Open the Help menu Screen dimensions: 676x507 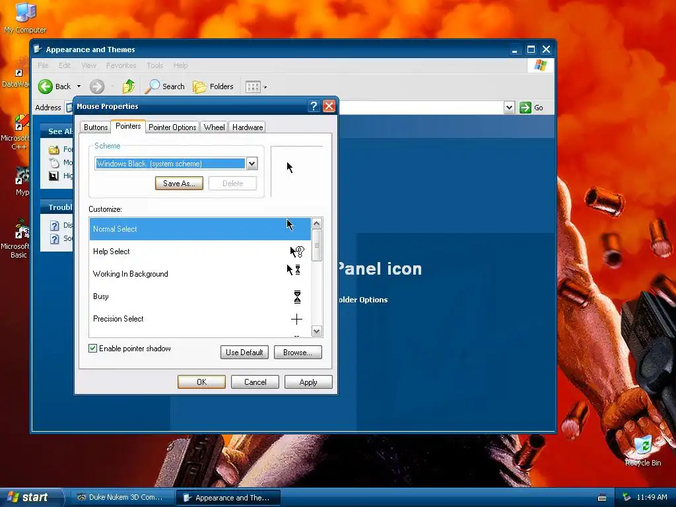tap(181, 65)
